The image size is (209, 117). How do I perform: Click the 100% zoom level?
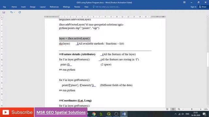205,109
